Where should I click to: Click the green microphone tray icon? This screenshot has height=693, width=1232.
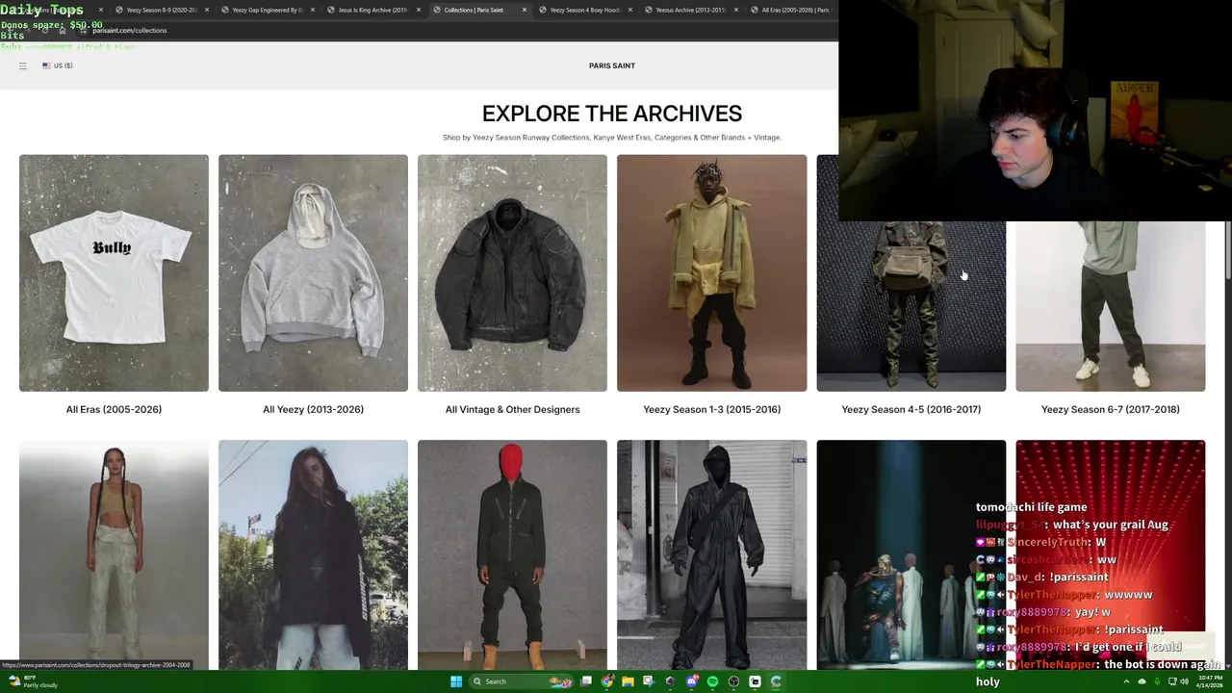pyautogui.click(x=1157, y=681)
